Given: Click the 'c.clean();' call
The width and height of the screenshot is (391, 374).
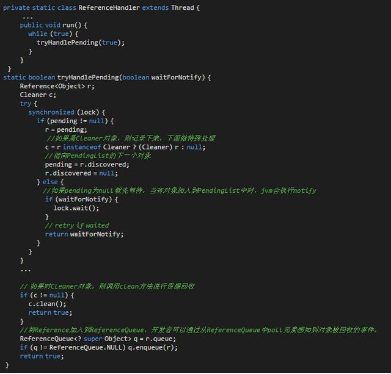Looking at the screenshot, I should pos(48,304).
